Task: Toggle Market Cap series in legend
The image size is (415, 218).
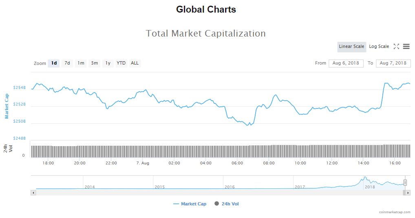Action: (x=190, y=204)
